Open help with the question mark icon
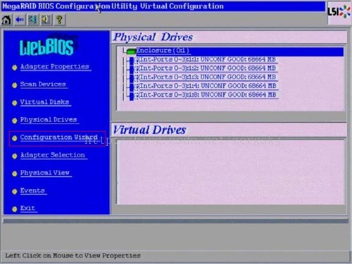The image size is (352, 264). [x=59, y=20]
